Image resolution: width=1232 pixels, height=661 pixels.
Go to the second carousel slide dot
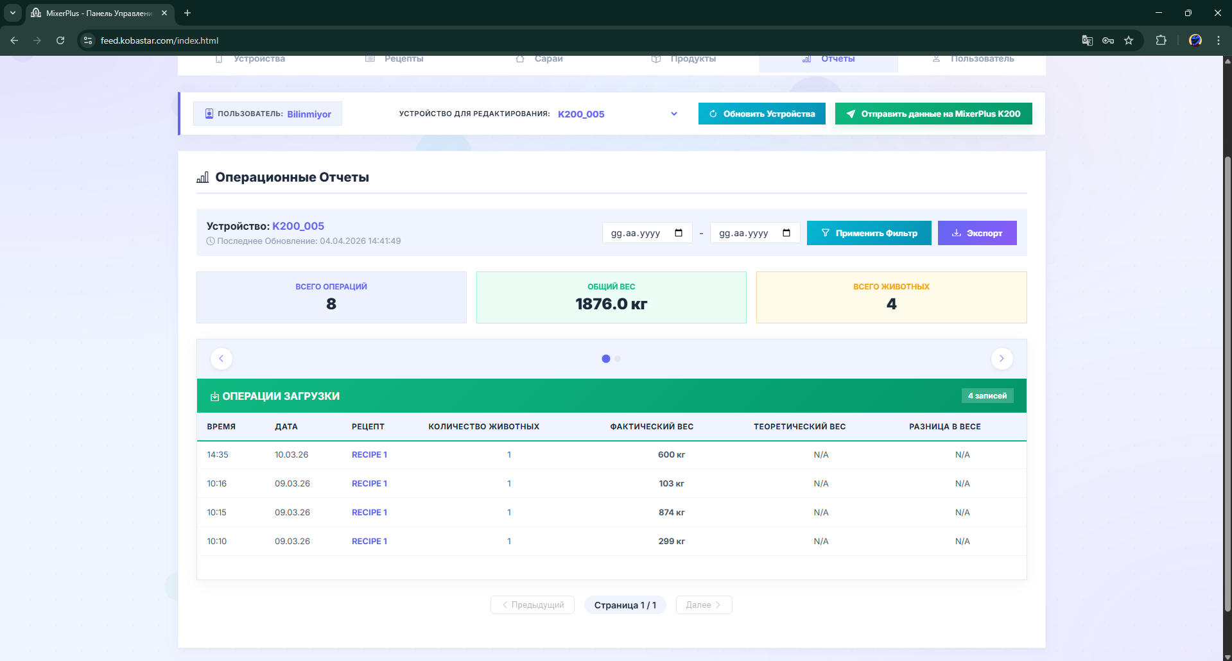tap(618, 359)
